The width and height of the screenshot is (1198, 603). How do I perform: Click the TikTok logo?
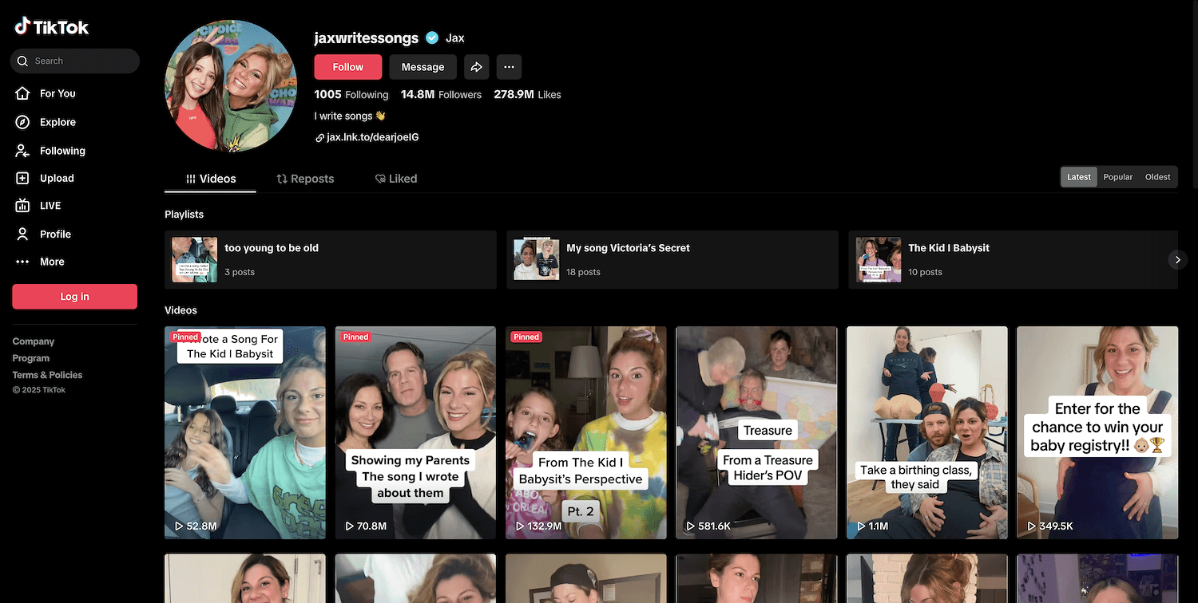coord(52,27)
